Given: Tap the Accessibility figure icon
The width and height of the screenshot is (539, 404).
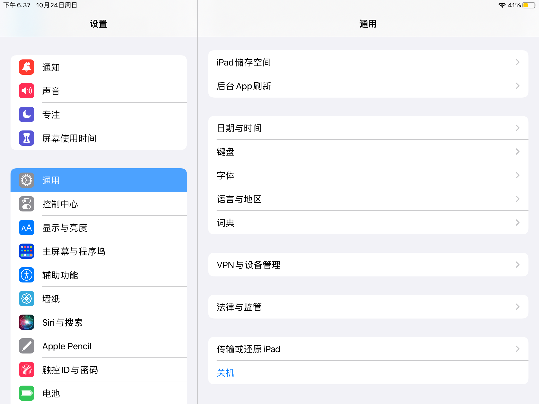Looking at the screenshot, I should [27, 275].
